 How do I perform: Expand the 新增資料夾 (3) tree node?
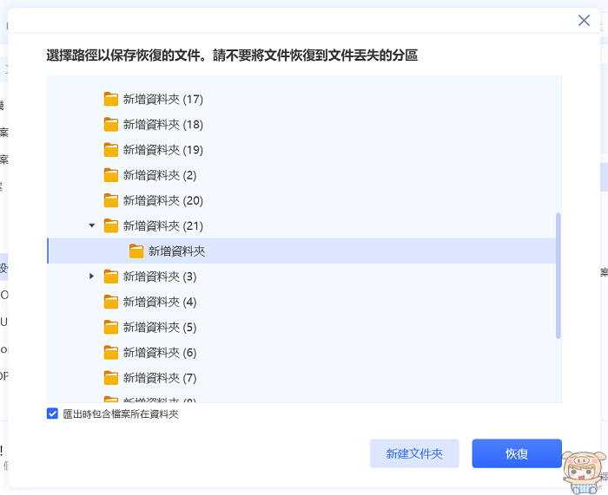tap(92, 277)
